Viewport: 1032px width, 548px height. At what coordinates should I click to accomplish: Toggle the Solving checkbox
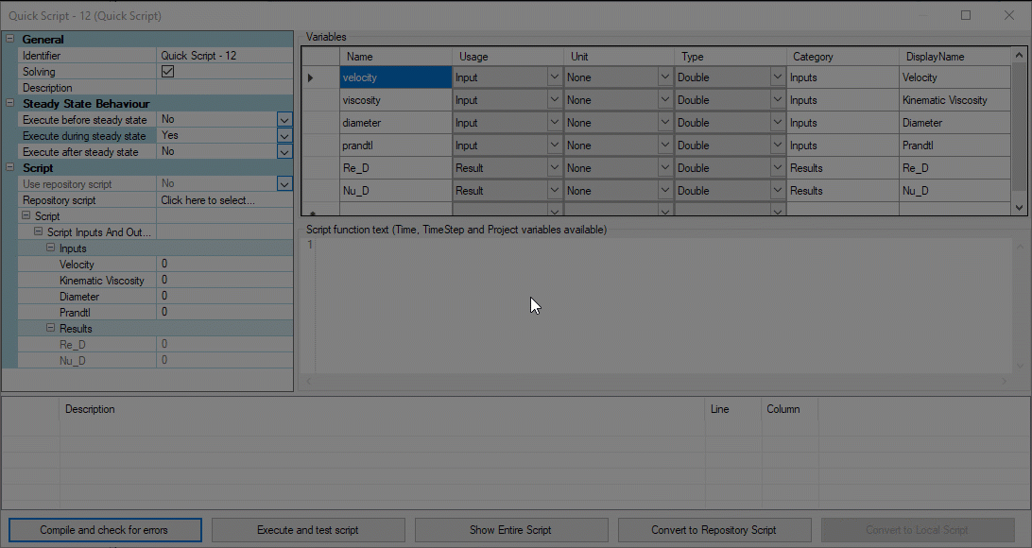pyautogui.click(x=167, y=72)
